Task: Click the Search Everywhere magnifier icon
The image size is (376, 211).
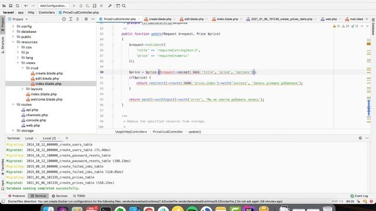Action: (x=124, y=6)
